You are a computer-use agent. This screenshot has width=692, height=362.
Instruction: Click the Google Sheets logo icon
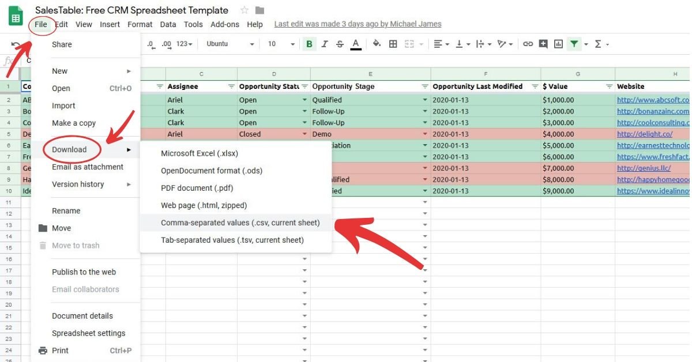tap(16, 16)
